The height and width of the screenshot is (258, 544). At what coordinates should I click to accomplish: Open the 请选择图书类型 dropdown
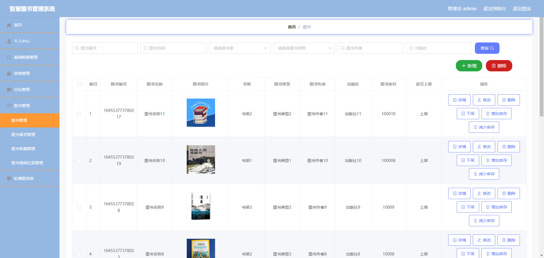[304, 48]
